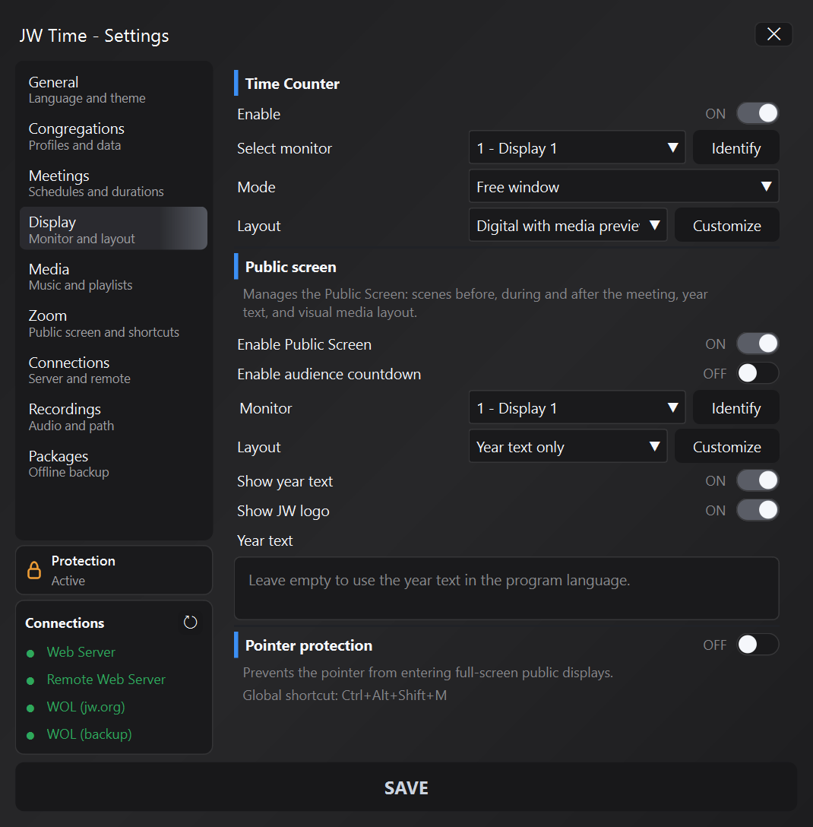
Task: Turn on Enable audience countdown switch
Action: tap(758, 373)
